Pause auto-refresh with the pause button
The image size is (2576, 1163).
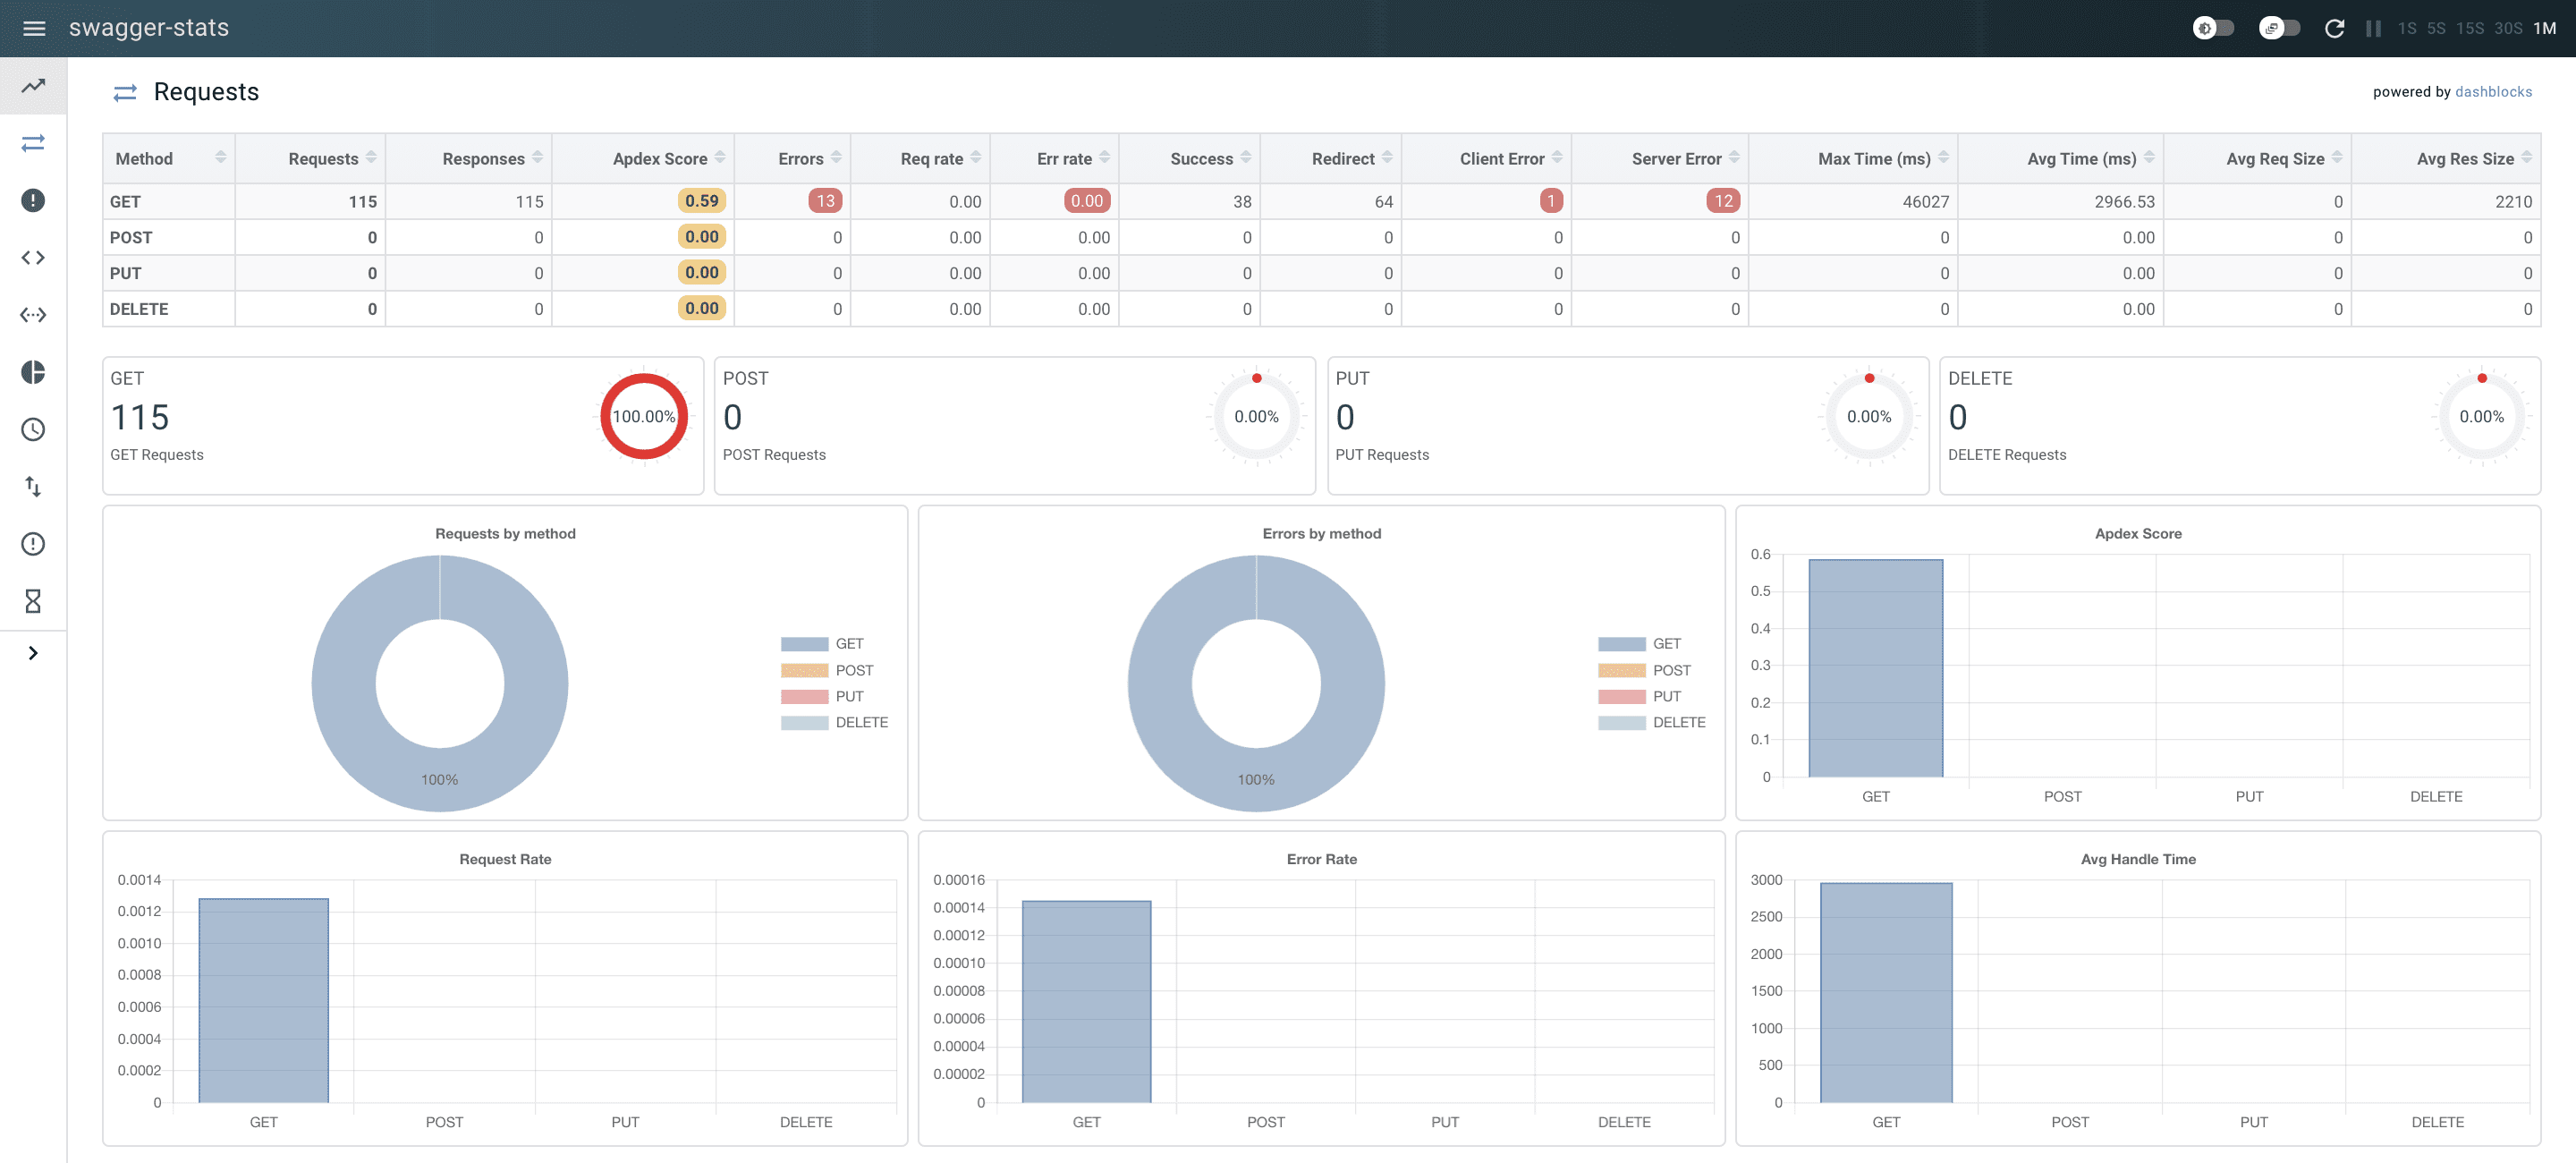point(2372,28)
